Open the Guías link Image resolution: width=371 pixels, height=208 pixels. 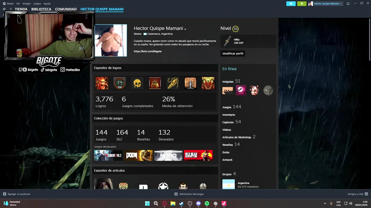click(x=226, y=152)
